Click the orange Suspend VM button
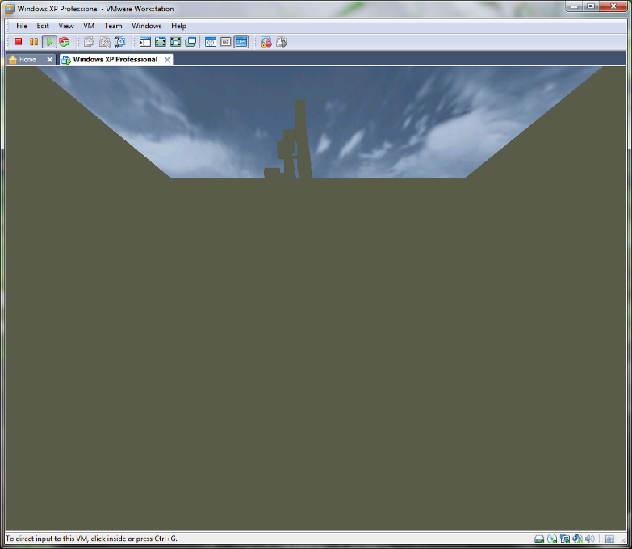 tap(34, 41)
